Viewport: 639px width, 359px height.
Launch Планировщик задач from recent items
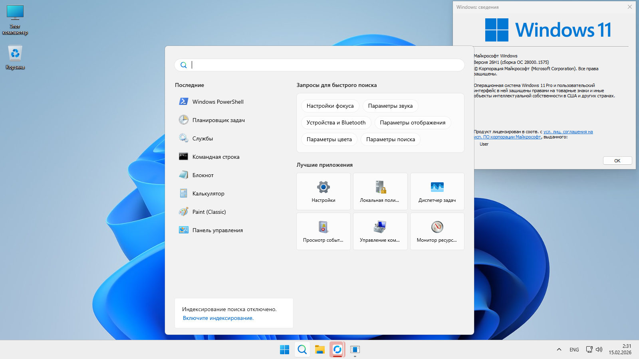click(x=218, y=120)
